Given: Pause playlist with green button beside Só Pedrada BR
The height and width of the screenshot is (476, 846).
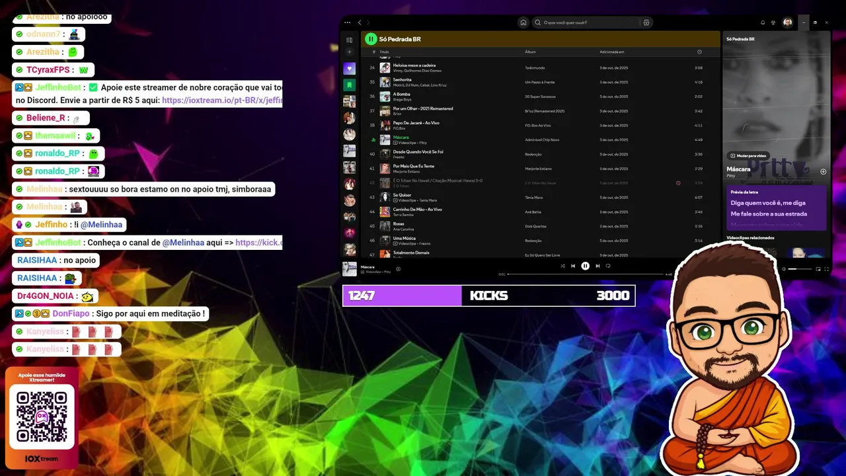Looking at the screenshot, I should click(371, 39).
